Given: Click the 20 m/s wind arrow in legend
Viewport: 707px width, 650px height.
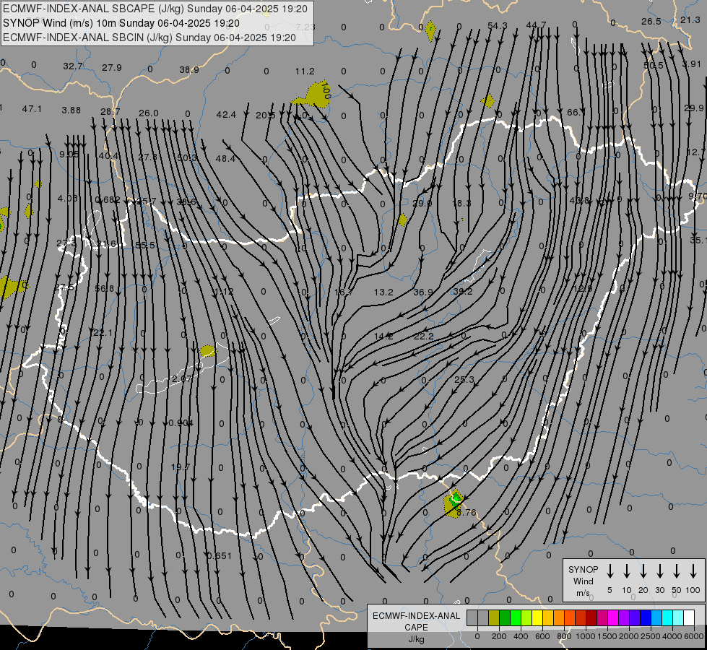Looking at the screenshot, I should point(643,571).
